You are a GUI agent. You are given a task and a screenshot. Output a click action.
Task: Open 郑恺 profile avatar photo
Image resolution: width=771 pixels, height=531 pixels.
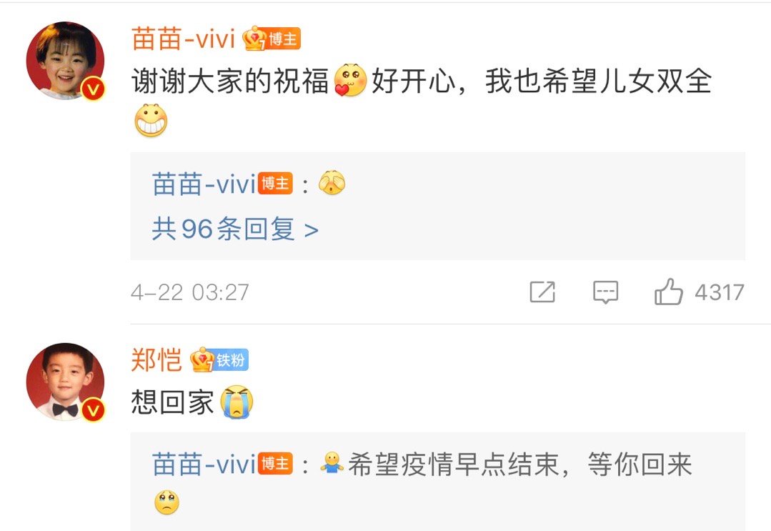click(65, 382)
